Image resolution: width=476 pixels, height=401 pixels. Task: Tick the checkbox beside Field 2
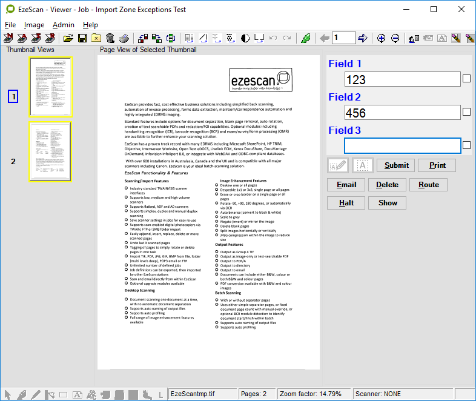466,112
